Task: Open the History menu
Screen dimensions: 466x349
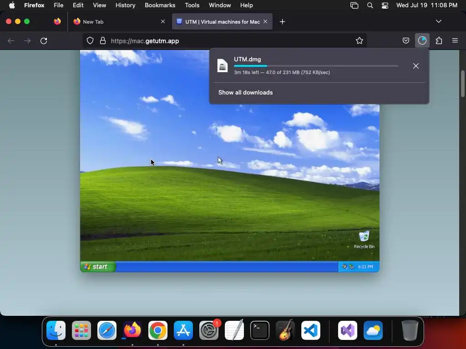Action: coord(126,5)
